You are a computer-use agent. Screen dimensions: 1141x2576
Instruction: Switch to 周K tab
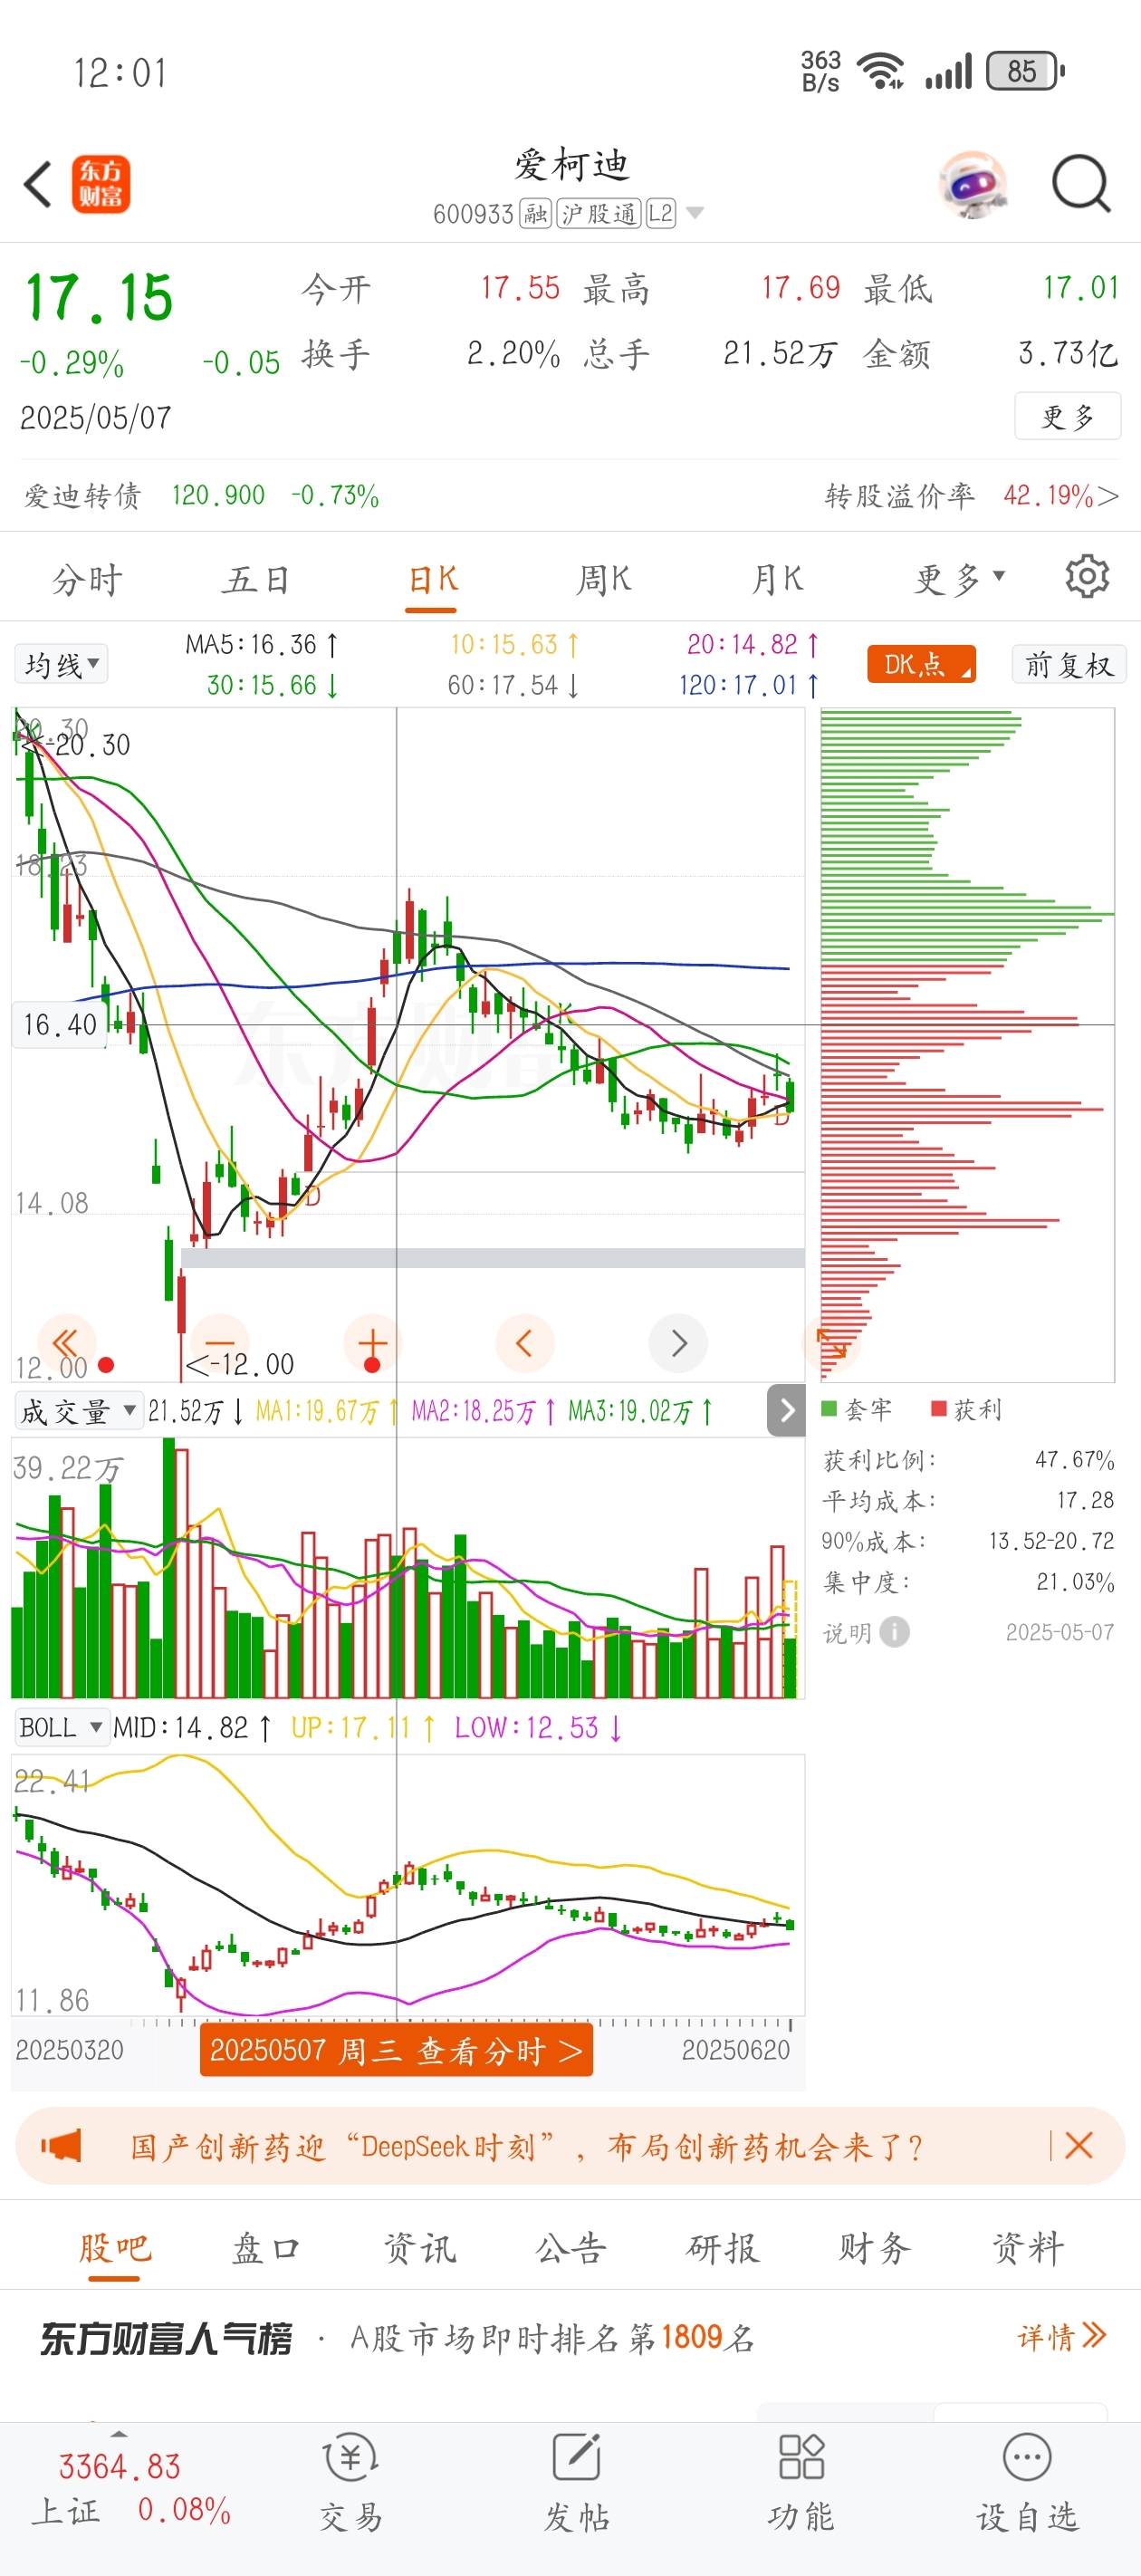[x=604, y=578]
